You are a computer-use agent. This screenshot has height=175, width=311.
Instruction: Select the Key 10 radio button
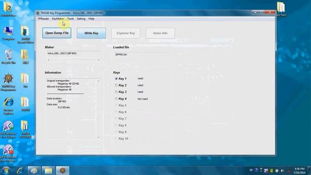116,139
